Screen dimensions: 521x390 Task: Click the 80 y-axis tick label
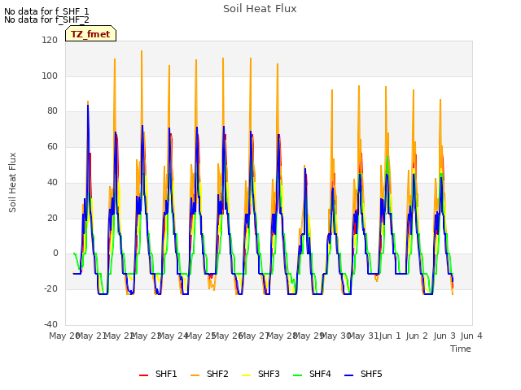tap(52, 111)
